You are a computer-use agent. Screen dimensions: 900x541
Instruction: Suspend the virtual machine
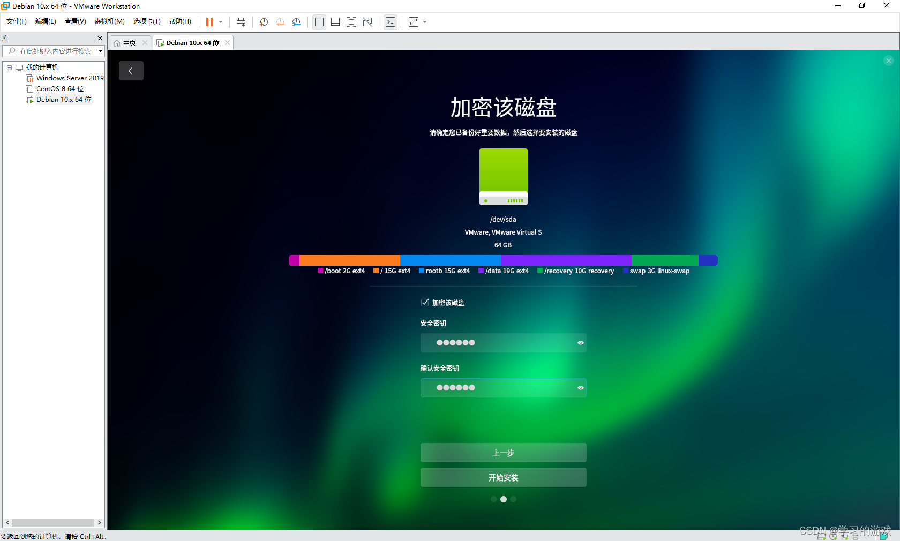210,22
